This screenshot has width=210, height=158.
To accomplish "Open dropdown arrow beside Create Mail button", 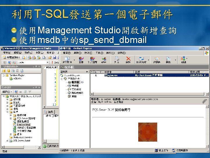I will [x=74, y=60].
